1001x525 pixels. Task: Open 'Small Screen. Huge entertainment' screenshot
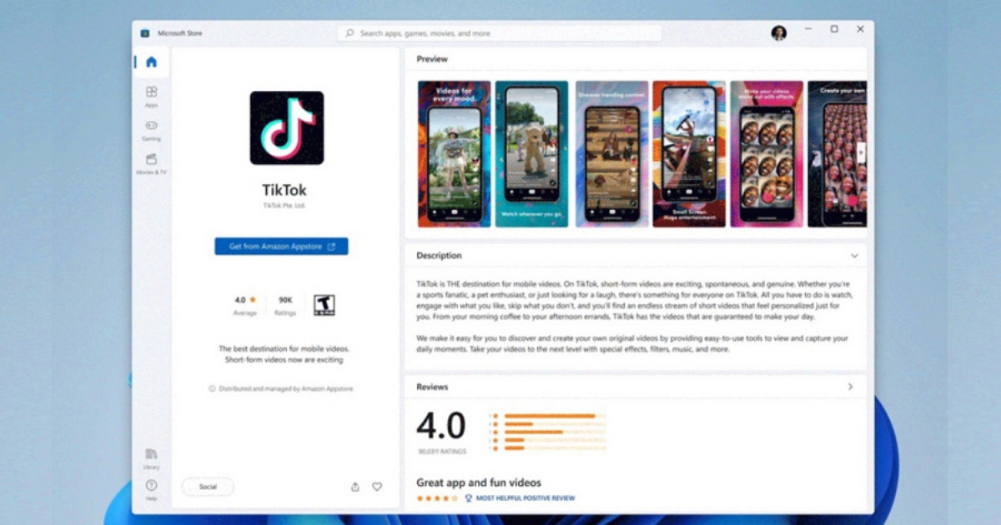pos(689,153)
